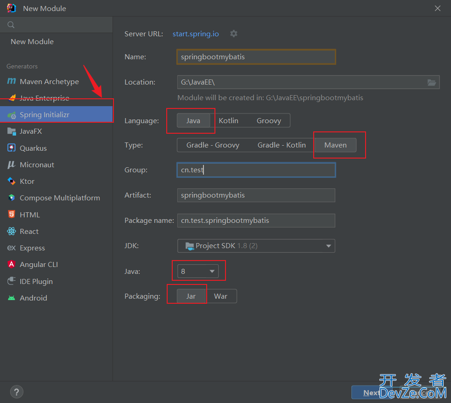The width and height of the screenshot is (451, 403).
Task: Click into the Location field
Action: (308, 82)
